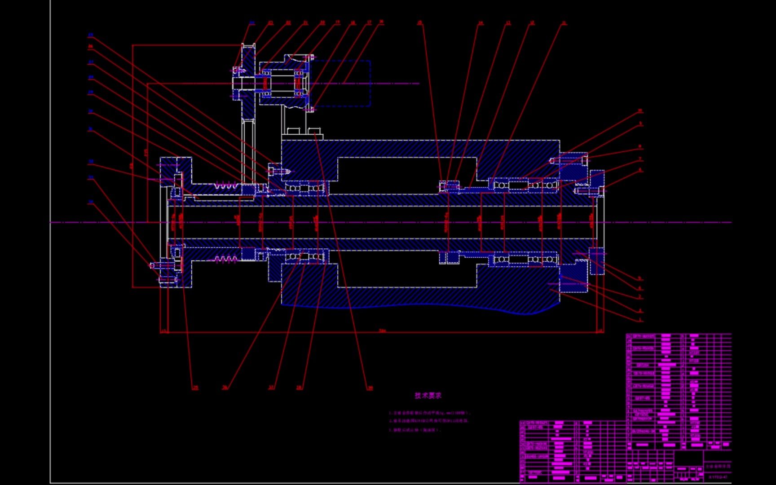776x485 pixels.
Task: Click part callout number 36 below drawing
Action: coord(225,388)
